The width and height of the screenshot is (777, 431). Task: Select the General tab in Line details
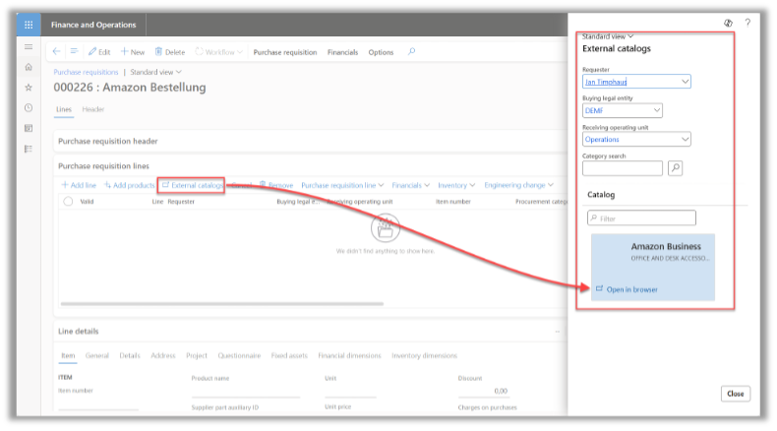click(x=97, y=355)
